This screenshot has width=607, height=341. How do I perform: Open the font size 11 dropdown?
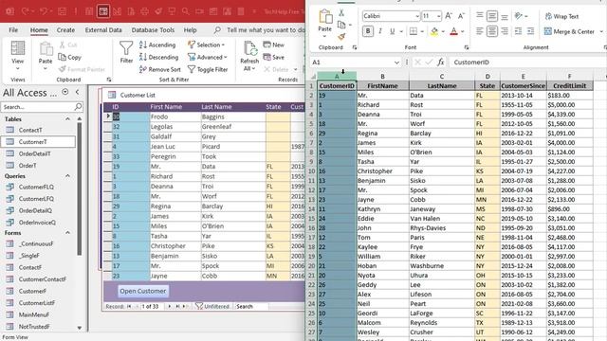(x=438, y=16)
